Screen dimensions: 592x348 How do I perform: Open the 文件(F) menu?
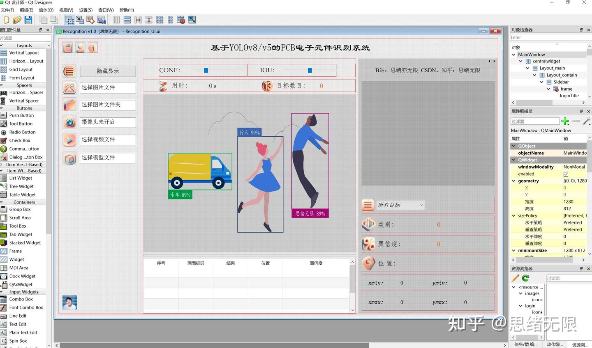[x=9, y=10]
